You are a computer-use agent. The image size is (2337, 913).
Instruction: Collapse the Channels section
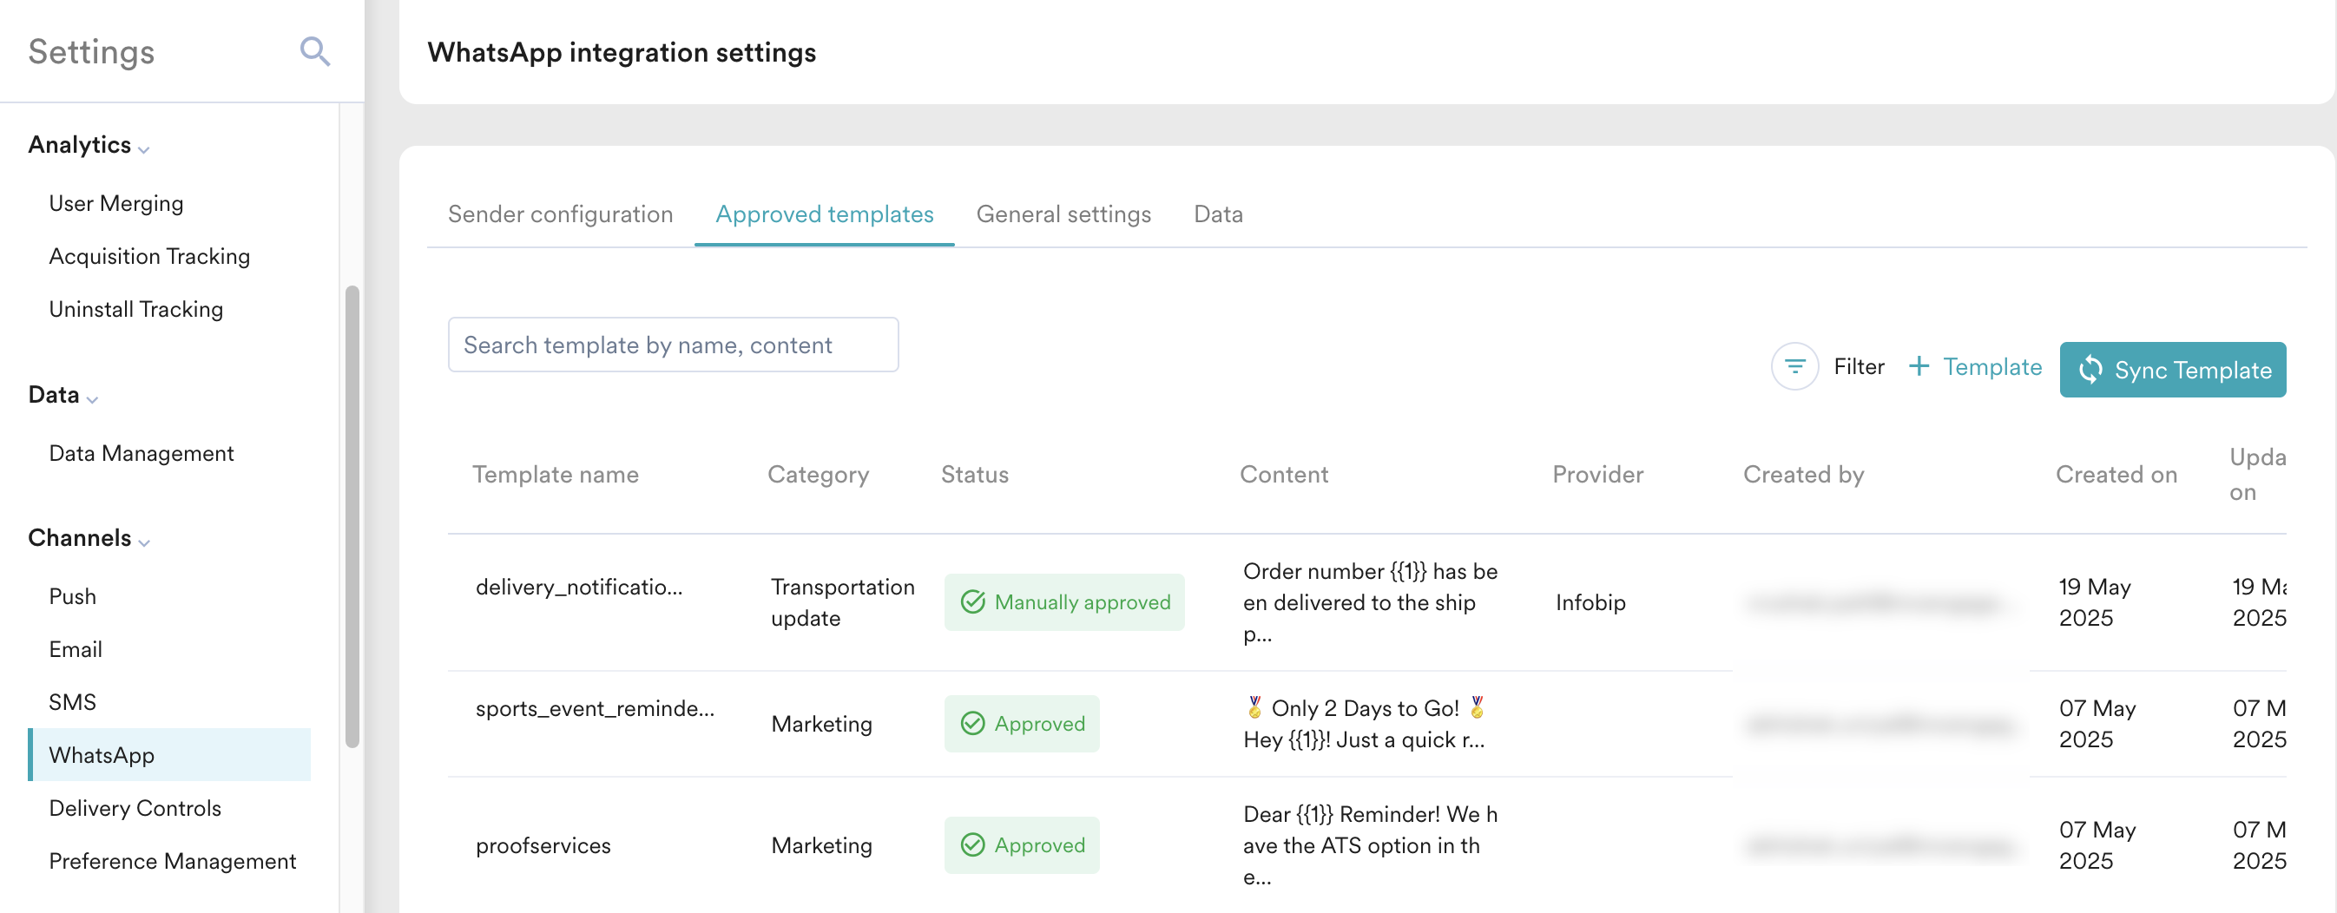[x=143, y=542]
